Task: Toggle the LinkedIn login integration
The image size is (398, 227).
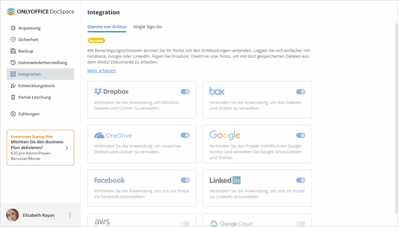Action: (301, 180)
